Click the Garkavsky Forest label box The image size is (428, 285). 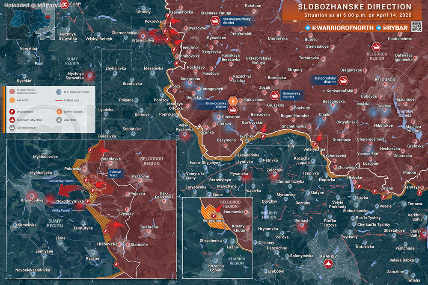[61, 181]
